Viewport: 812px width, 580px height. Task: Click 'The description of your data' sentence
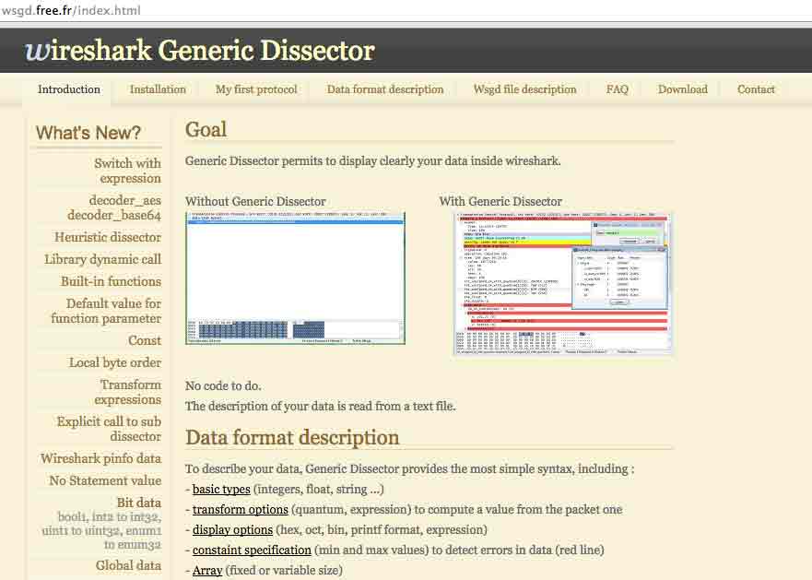(321, 406)
